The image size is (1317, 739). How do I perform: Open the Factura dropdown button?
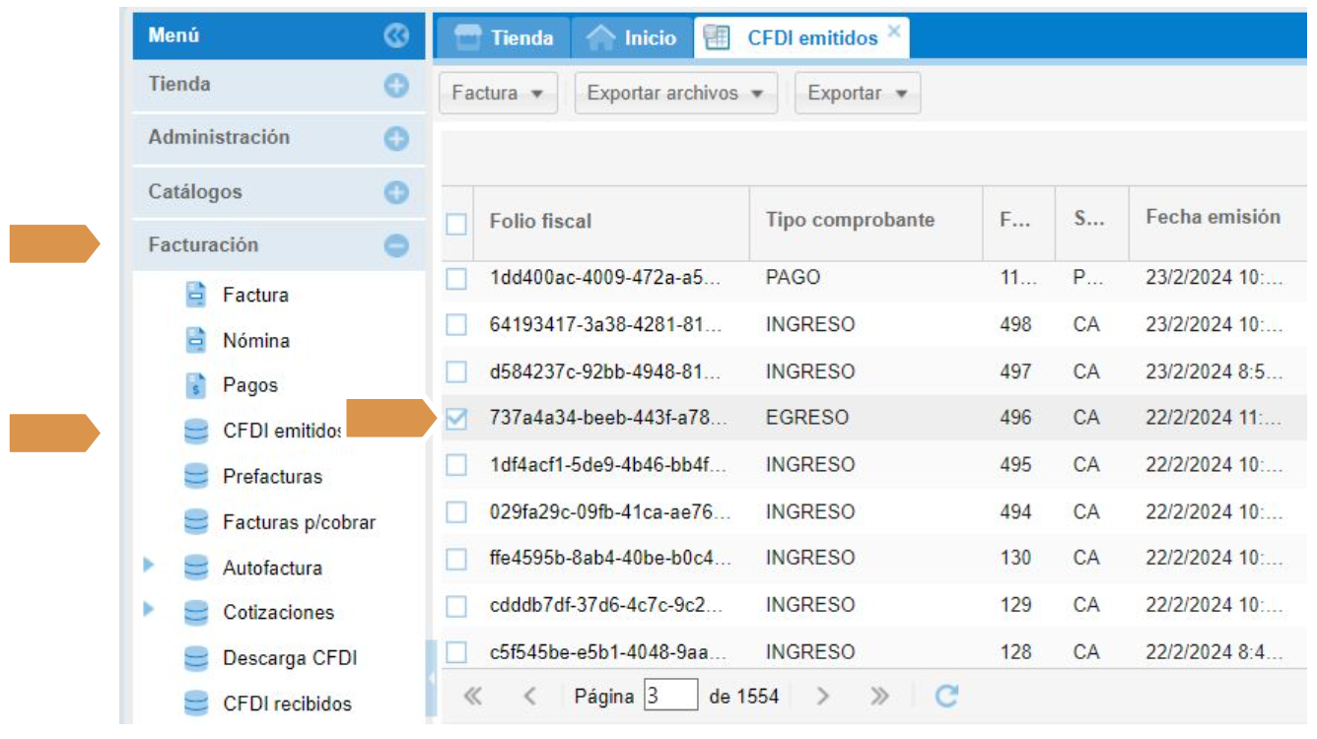tap(498, 94)
